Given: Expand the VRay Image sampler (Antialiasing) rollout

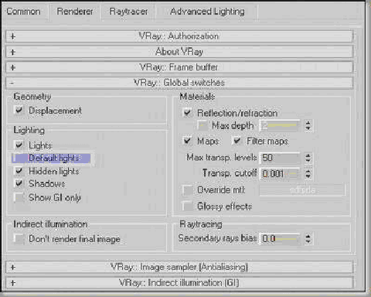Looking at the screenshot, I should point(179,267).
